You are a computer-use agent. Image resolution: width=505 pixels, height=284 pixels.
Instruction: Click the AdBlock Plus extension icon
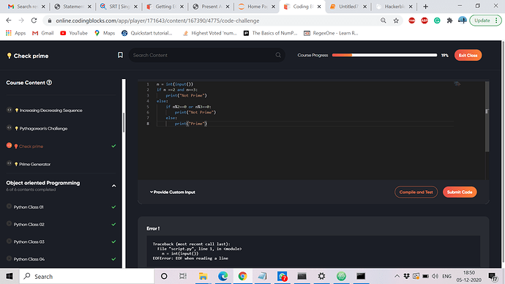coord(424,20)
